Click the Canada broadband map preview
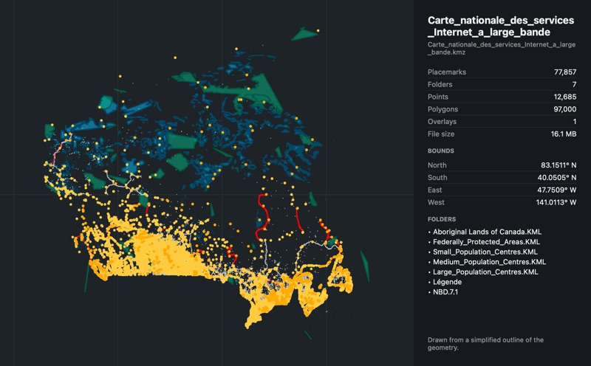This screenshot has width=591, height=366. coord(207,183)
